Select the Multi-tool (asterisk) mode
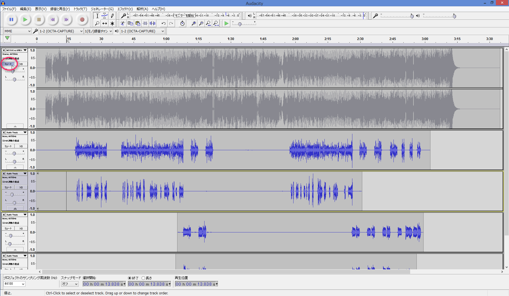 (x=112, y=23)
